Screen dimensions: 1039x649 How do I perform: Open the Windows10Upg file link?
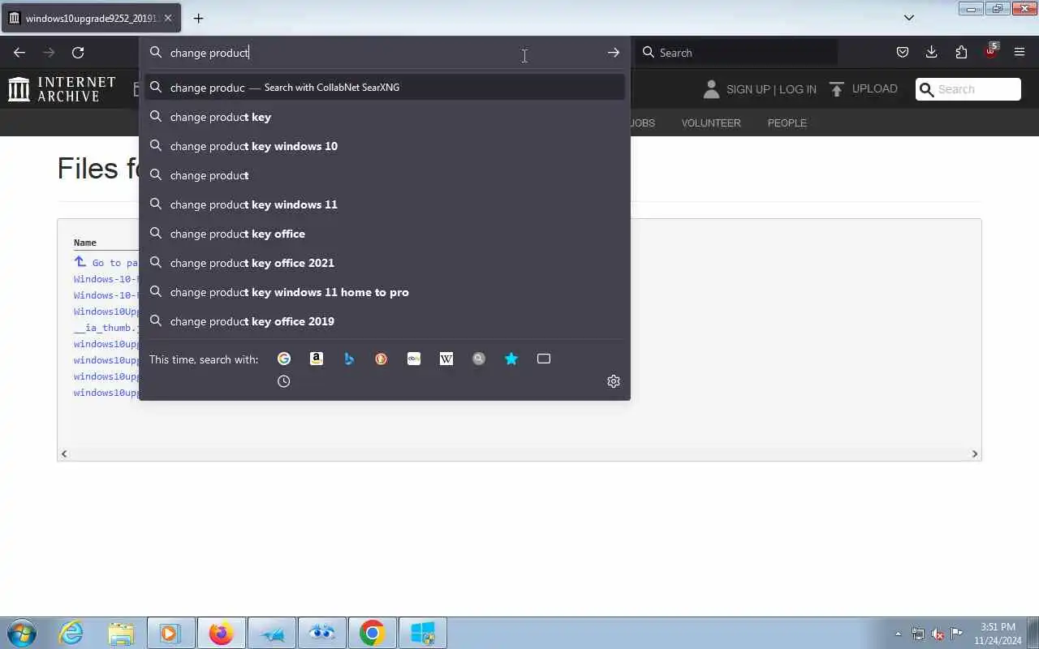click(106, 312)
